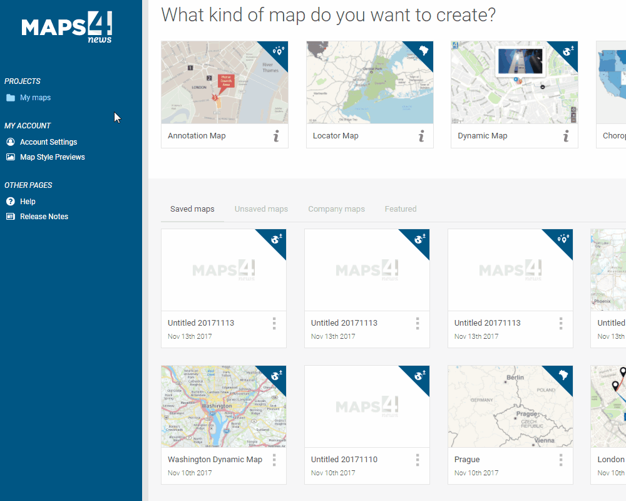This screenshot has width=626, height=501.
Task: Click globe badge on Untitled 20171110 card
Action: coord(420,375)
